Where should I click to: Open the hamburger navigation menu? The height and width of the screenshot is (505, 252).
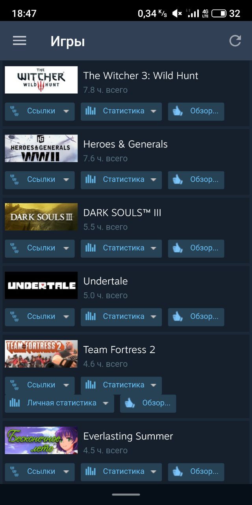point(19,41)
